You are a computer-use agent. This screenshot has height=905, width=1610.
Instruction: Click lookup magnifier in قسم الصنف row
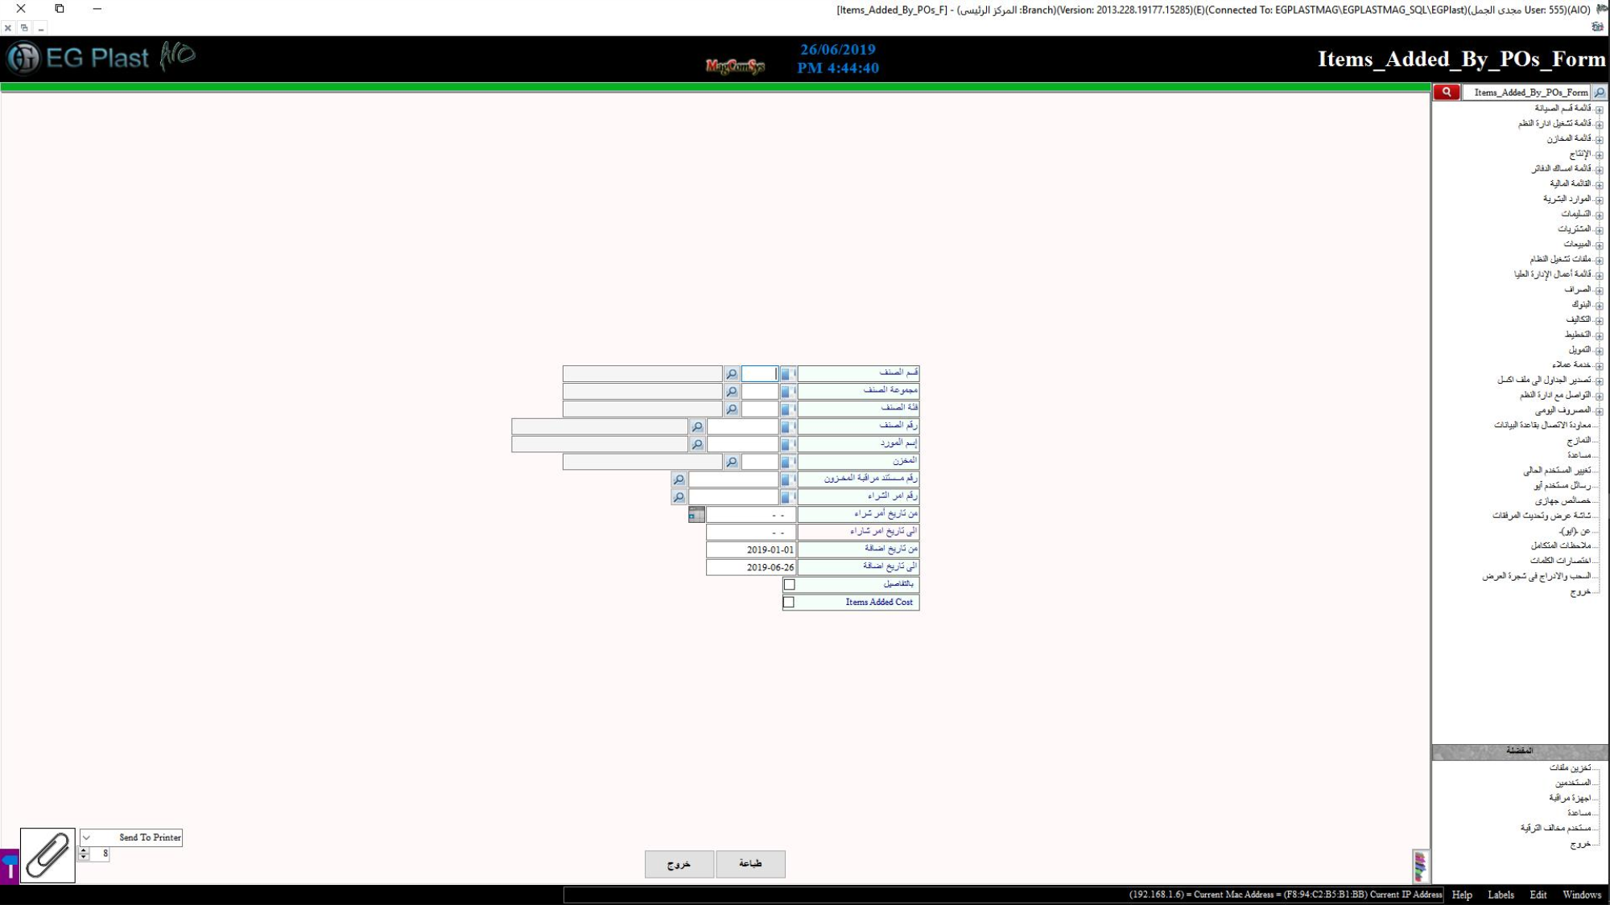731,374
